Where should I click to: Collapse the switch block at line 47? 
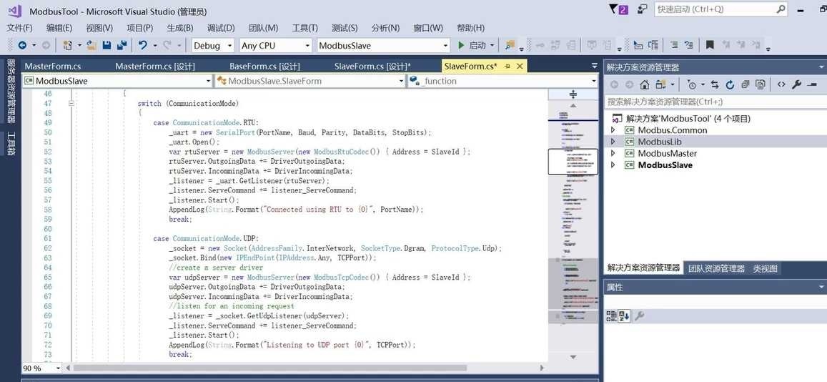pyautogui.click(x=71, y=104)
